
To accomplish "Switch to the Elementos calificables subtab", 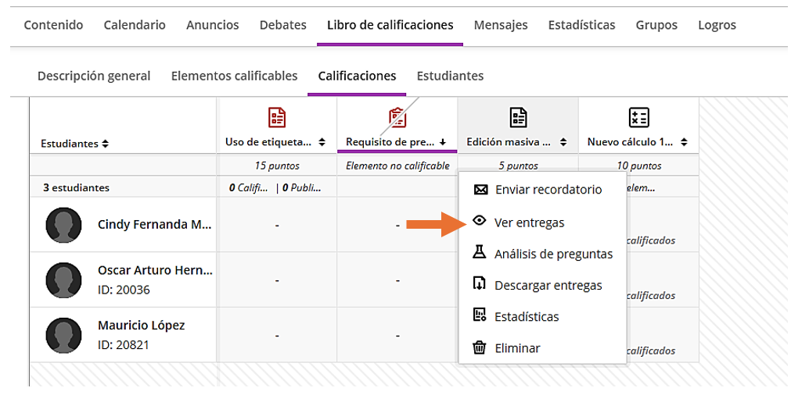I will pos(234,76).
